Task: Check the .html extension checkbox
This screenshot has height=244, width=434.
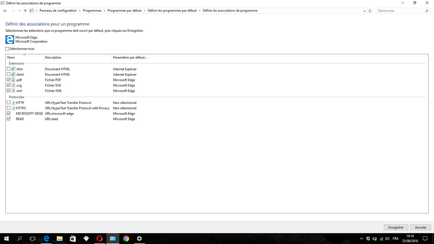Action: 9,74
